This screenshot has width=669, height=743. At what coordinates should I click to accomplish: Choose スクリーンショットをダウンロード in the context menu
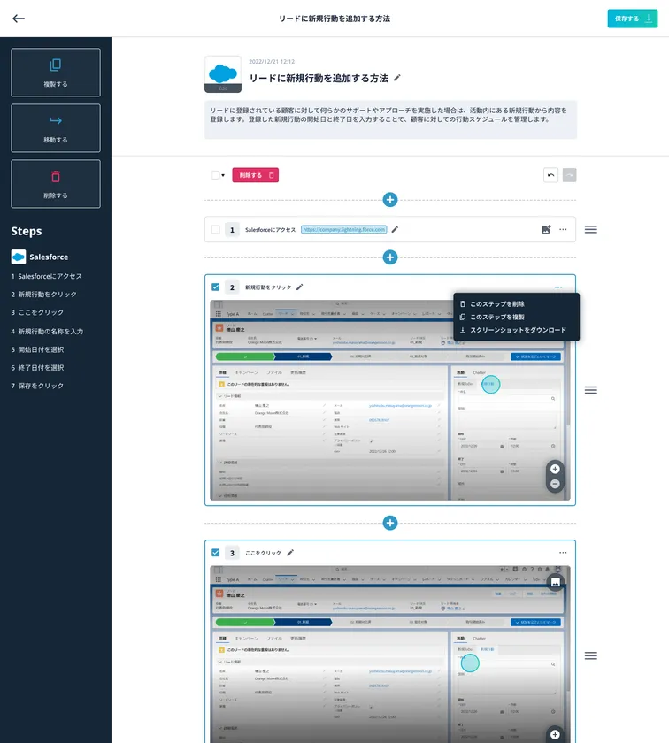click(x=518, y=330)
